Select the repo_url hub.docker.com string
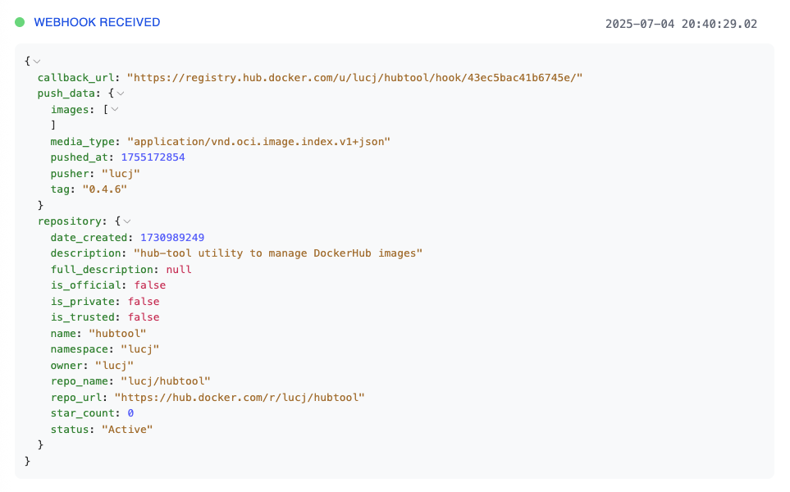The width and height of the screenshot is (790, 492). 240,398
